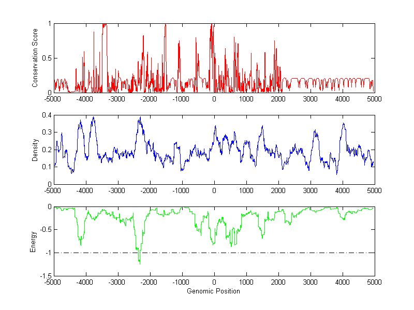Click the blue density peak near position 4000
This screenshot has height=310, width=414.
343,124
